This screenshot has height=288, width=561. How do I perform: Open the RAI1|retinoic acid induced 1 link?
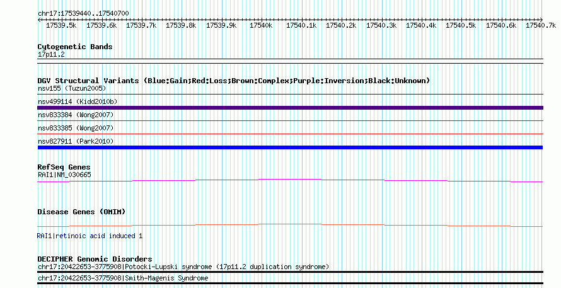point(90,236)
